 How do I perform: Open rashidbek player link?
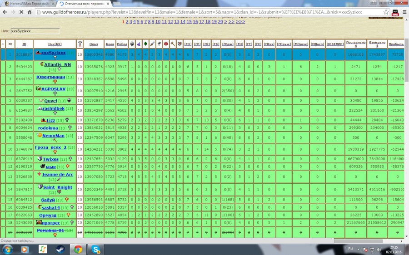[x=54, y=108]
